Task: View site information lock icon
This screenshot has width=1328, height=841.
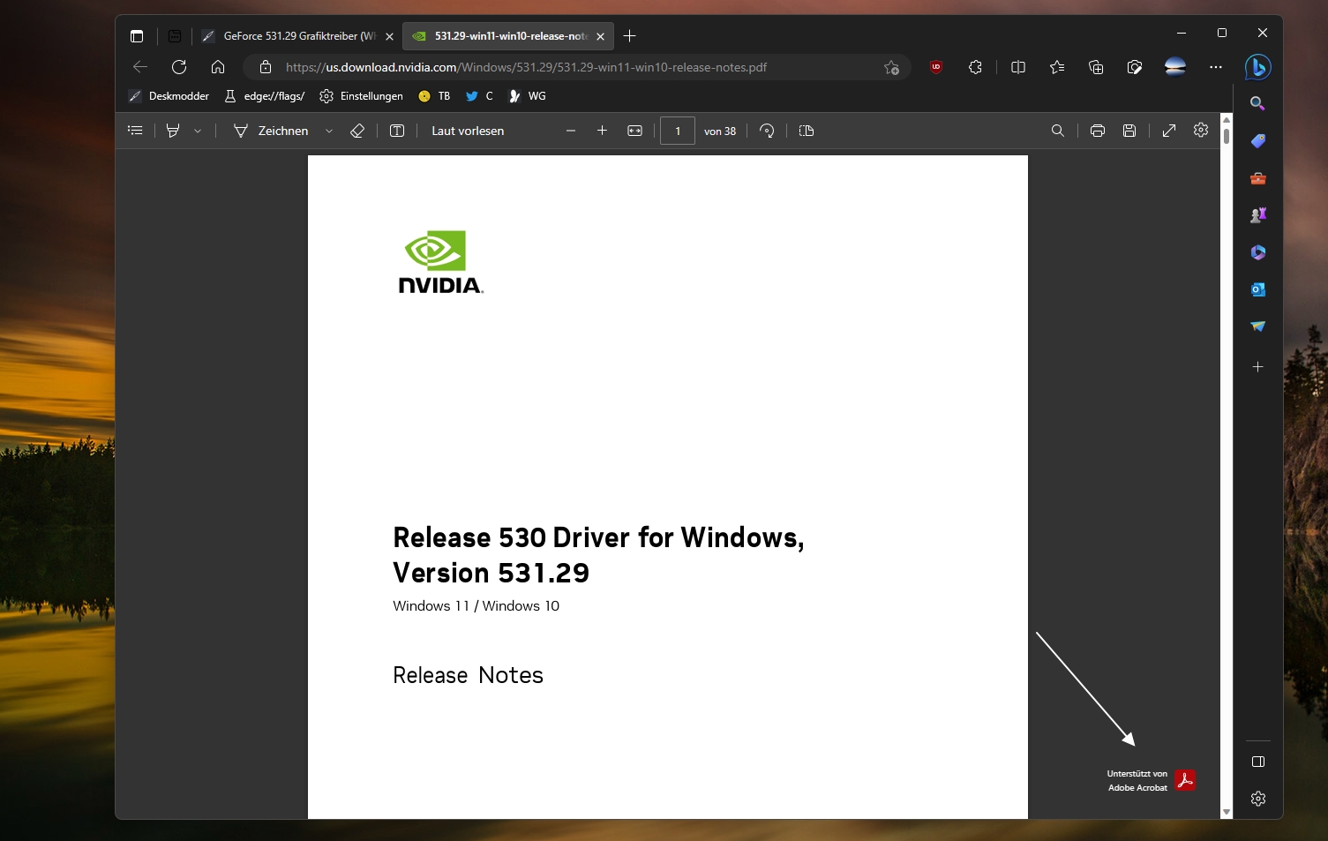Action: click(x=266, y=67)
